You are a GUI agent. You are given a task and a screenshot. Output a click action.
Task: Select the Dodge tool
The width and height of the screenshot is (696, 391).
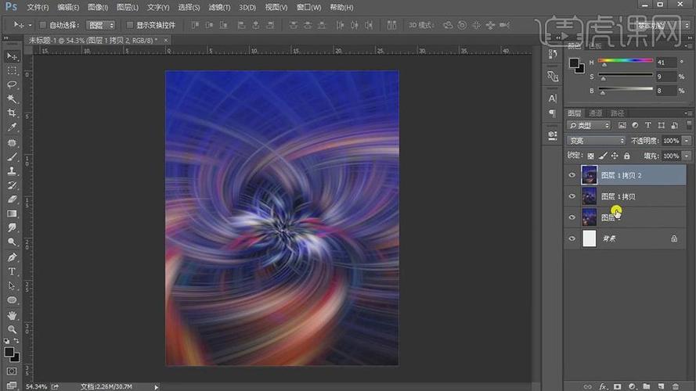click(x=12, y=242)
